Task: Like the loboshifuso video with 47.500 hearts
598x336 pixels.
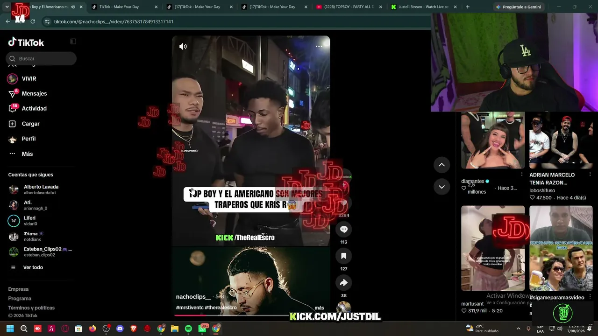Action: pos(532,198)
